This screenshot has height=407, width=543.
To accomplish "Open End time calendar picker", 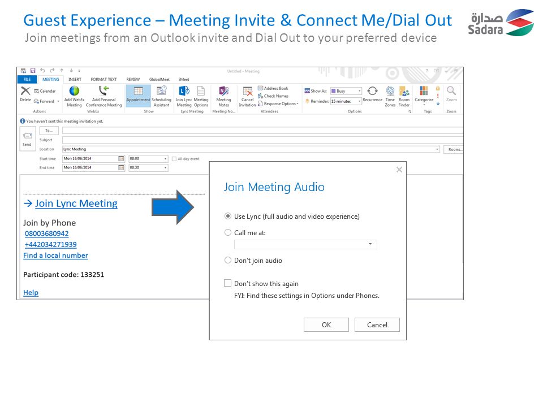I will tap(121, 167).
